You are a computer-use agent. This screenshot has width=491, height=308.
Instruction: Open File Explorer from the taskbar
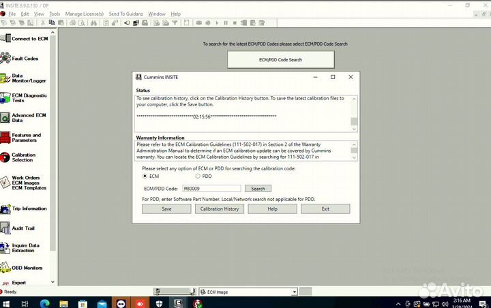64,304
